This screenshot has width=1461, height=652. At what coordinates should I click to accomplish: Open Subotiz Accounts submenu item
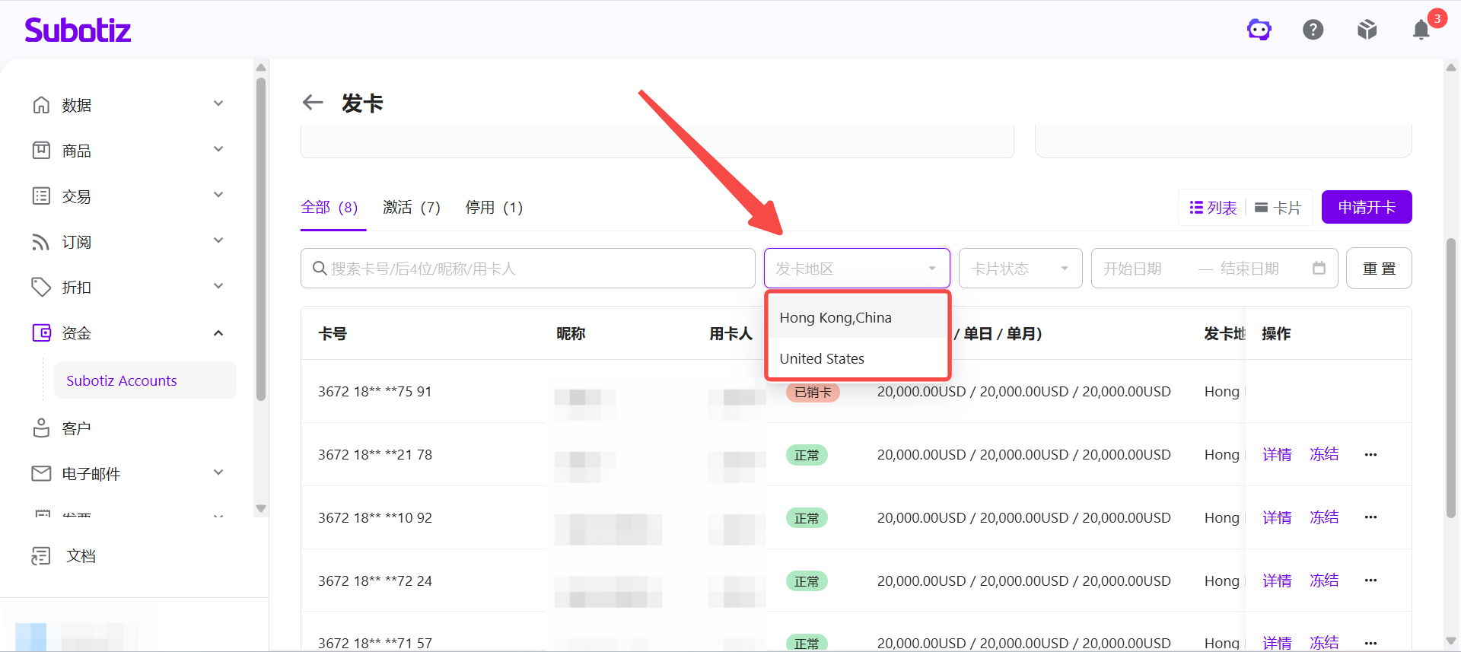145,380
